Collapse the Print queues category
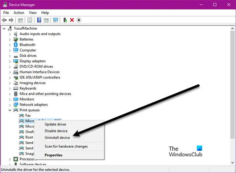236x173 pixels. (x=10, y=110)
